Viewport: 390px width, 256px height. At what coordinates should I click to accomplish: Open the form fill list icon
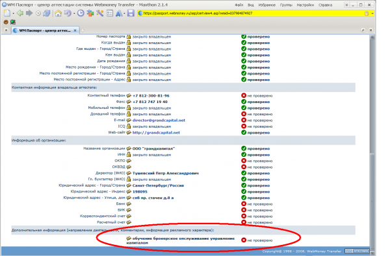click(110, 13)
